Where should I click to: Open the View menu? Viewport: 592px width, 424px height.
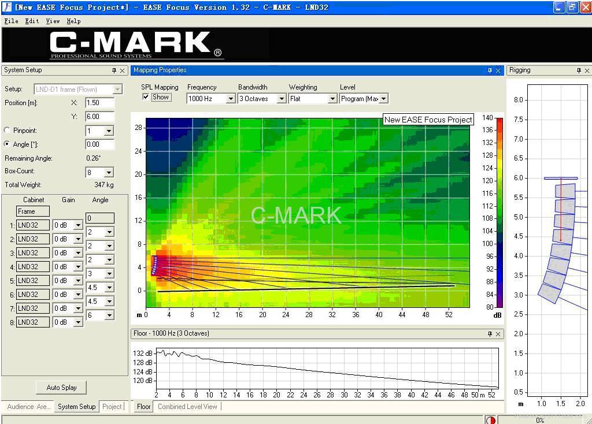[x=53, y=21]
